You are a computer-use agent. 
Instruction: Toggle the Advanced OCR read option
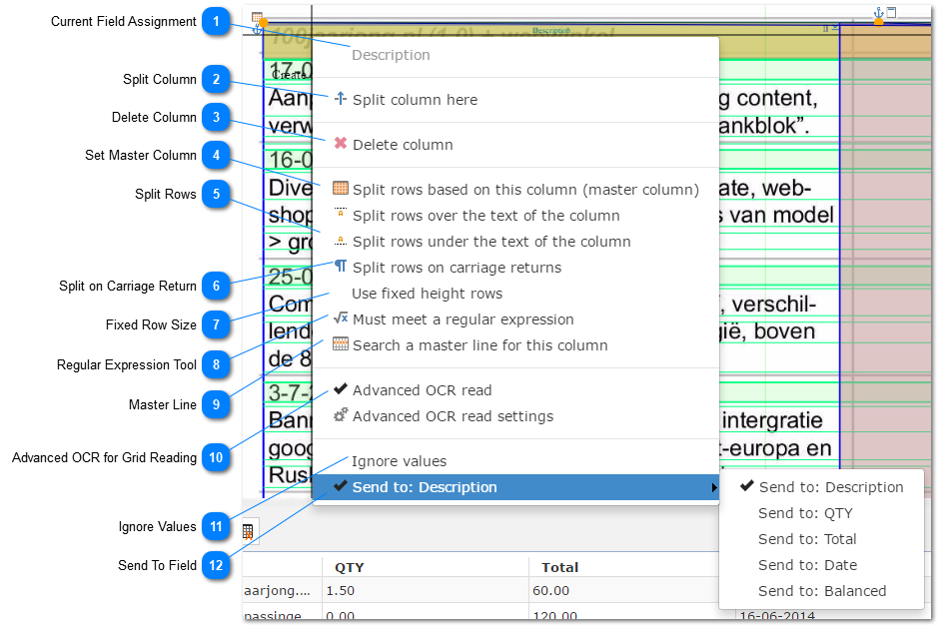click(x=515, y=390)
